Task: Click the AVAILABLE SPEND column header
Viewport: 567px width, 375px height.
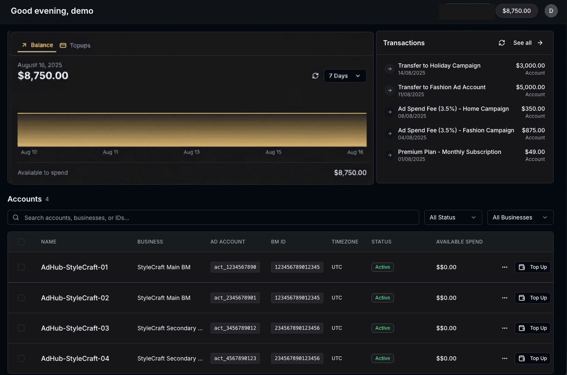Action: (459, 242)
